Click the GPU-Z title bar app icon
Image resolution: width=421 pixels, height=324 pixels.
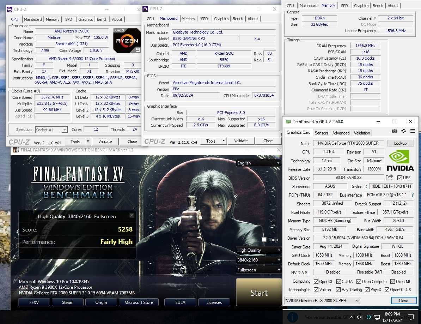click(x=288, y=122)
